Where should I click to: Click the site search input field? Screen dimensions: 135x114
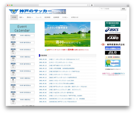[110, 9]
